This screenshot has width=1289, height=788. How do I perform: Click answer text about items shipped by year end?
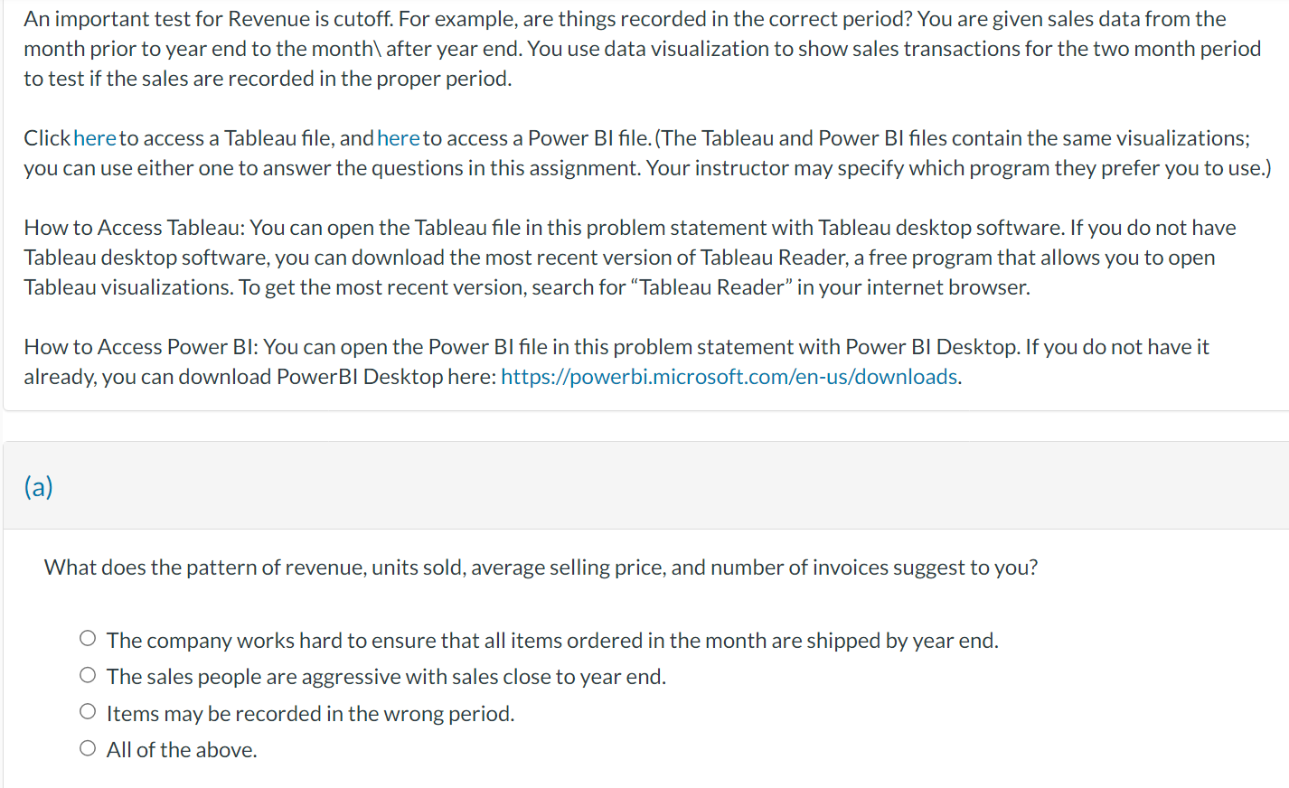tap(552, 641)
